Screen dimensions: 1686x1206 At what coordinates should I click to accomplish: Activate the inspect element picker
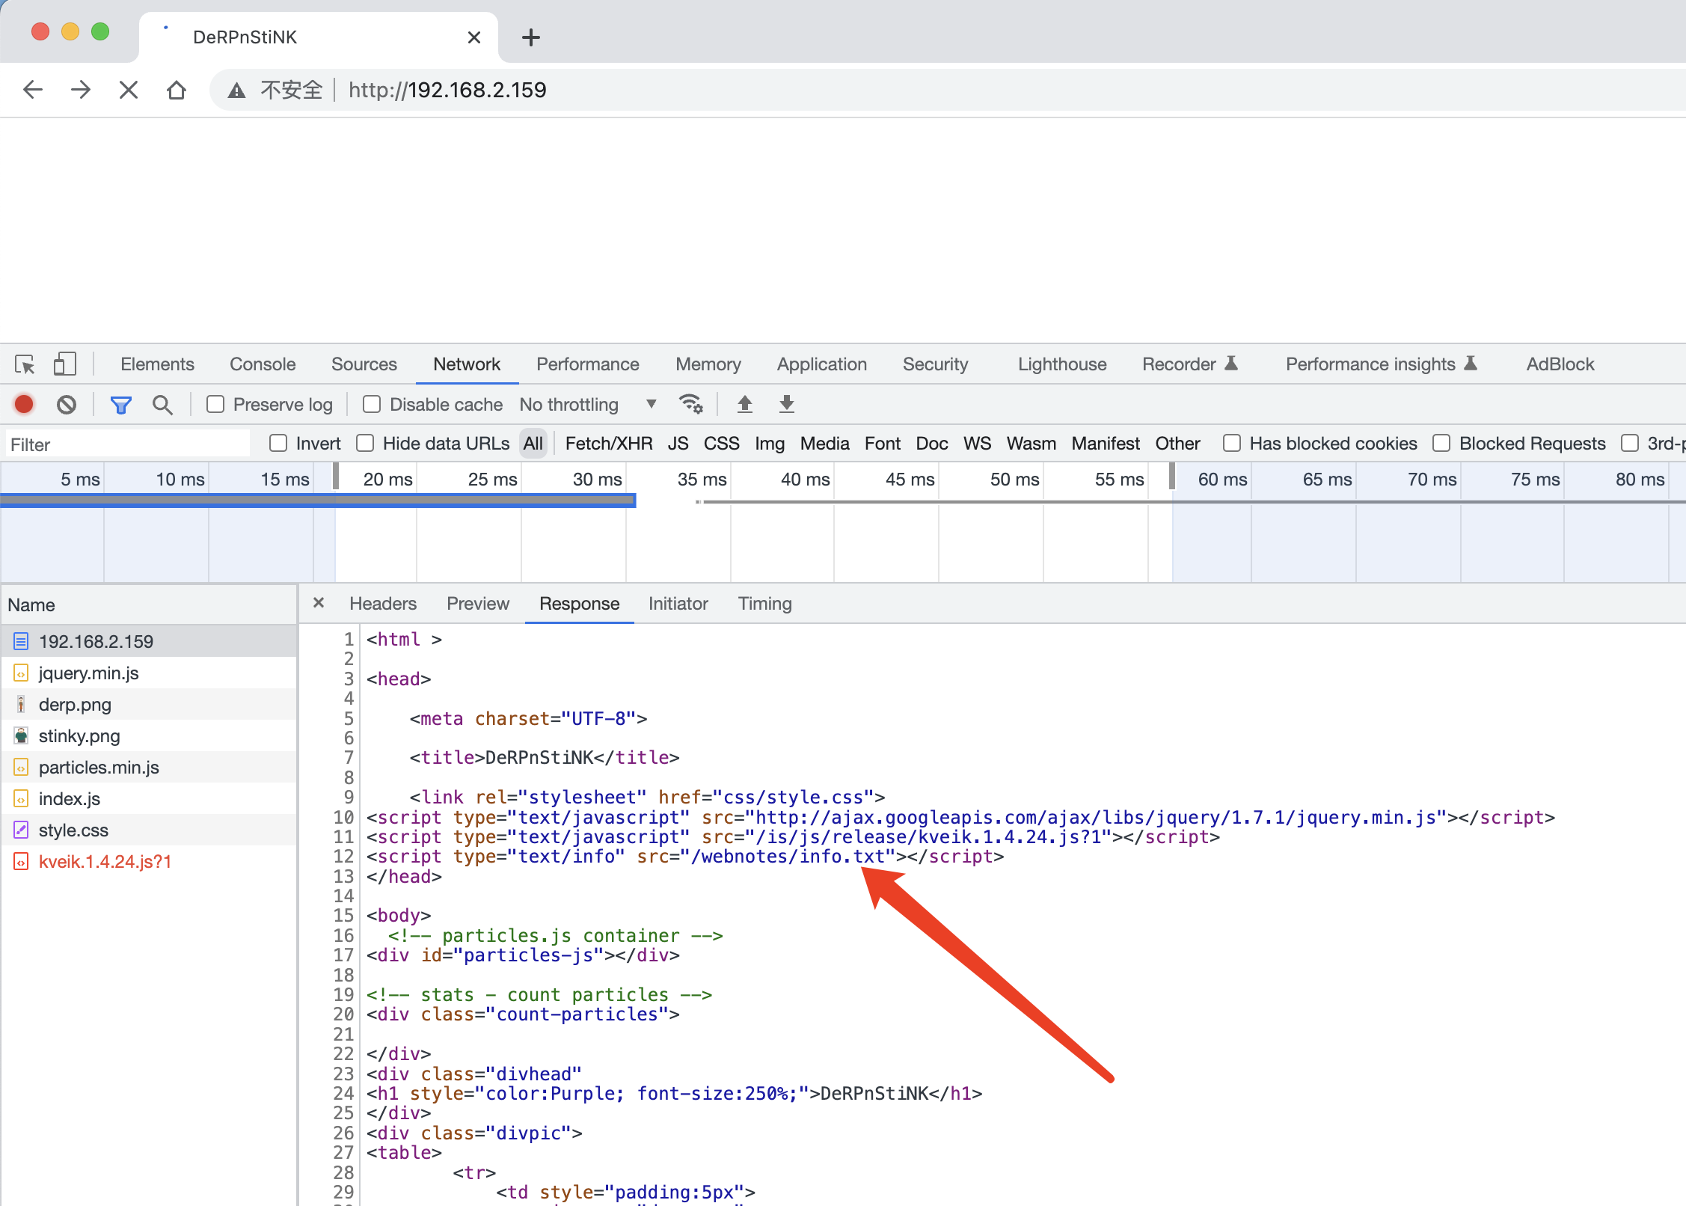pos(25,364)
